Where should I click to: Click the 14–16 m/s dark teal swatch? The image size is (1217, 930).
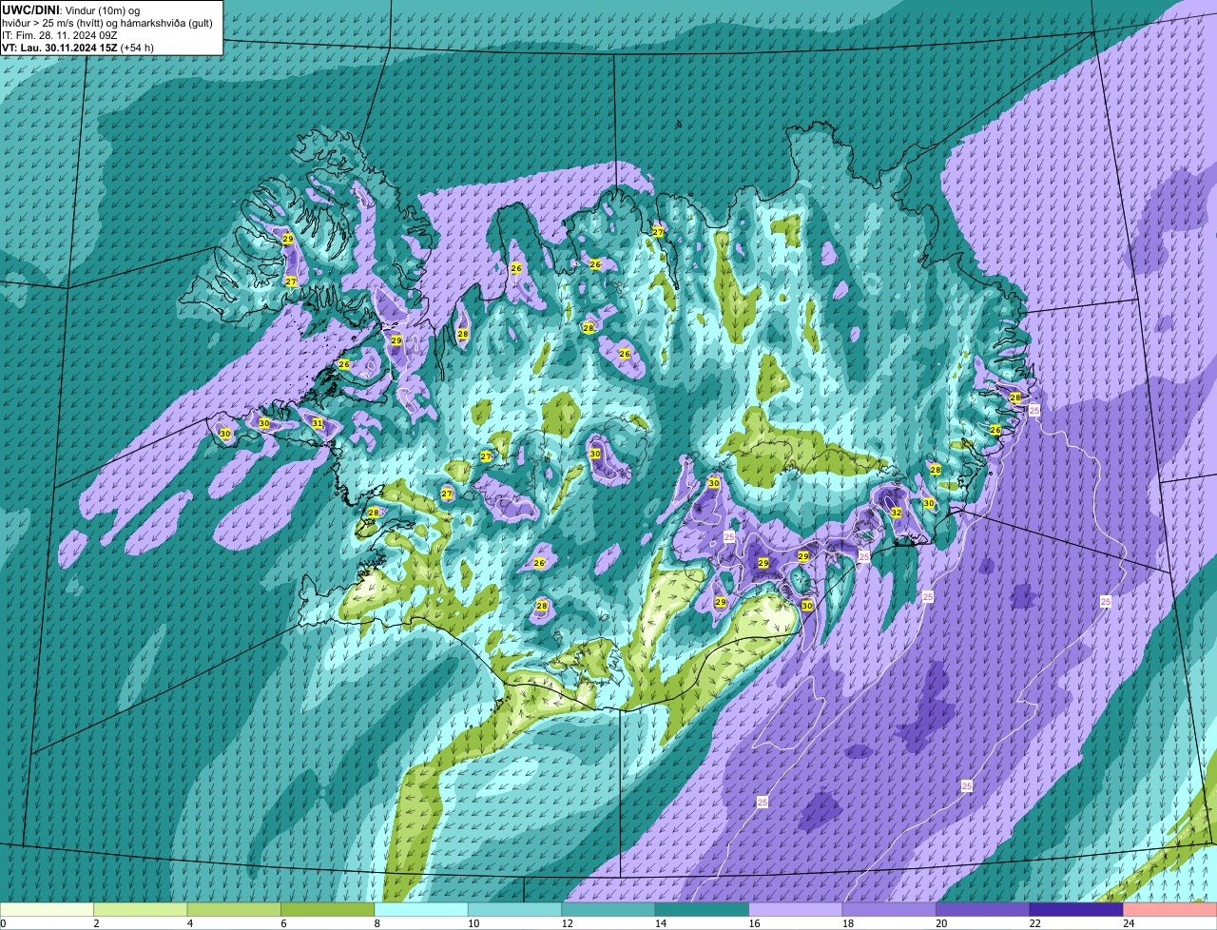tap(703, 909)
